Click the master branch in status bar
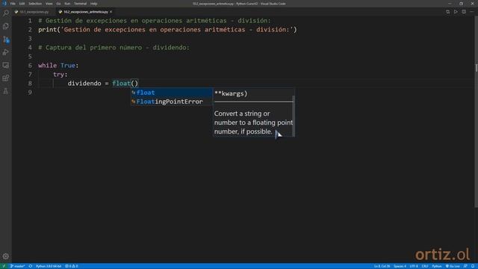Image resolution: width=478 pixels, height=269 pixels. (18, 266)
